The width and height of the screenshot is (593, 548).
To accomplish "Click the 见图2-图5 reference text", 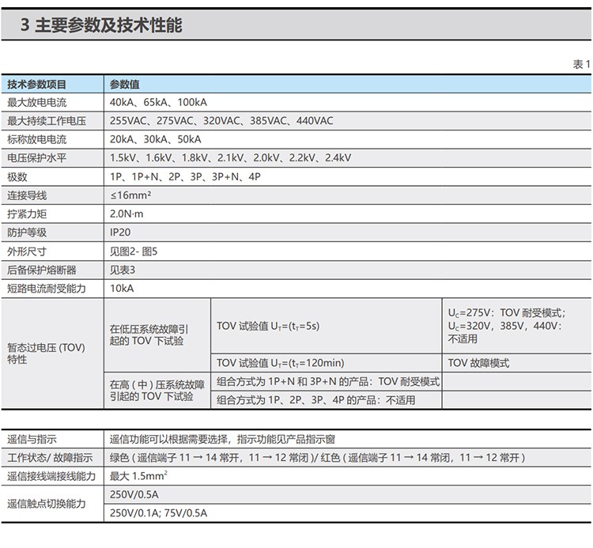I will pos(134,251).
